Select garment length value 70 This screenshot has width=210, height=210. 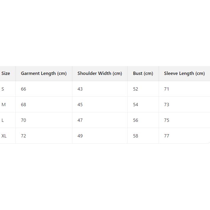coord(24,120)
